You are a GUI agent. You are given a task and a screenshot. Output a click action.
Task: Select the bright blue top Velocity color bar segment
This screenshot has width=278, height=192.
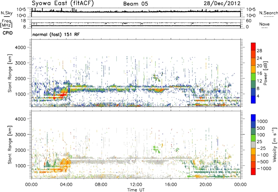[x=253, y=118]
